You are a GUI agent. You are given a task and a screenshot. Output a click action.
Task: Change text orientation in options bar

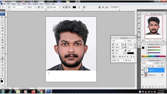click(x=9, y=7)
